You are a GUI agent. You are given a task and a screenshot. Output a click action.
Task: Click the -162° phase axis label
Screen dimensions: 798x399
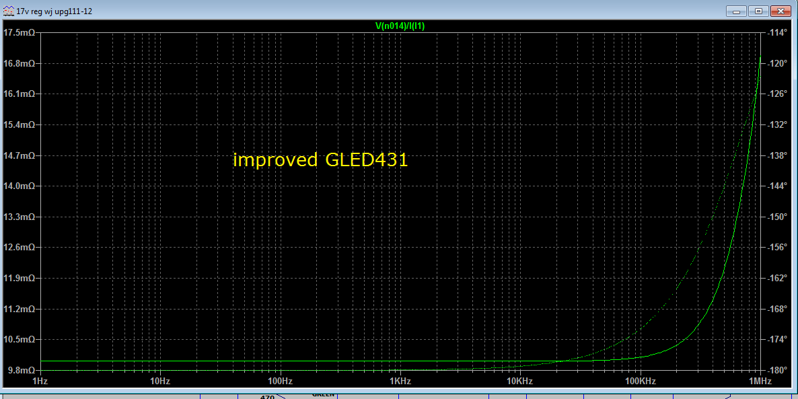pos(776,279)
